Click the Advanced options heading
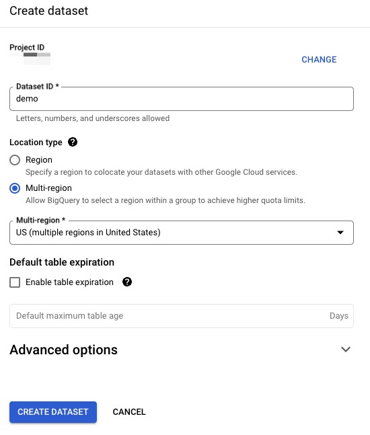Image resolution: width=370 pixels, height=435 pixels. (63, 350)
